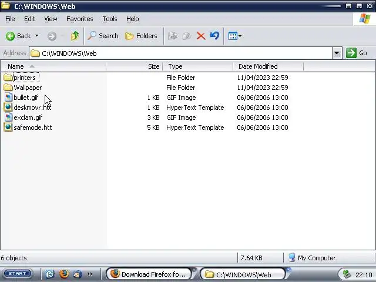The height and width of the screenshot is (282, 376).
Task: Toggle the Folders pane
Action: coord(141,36)
